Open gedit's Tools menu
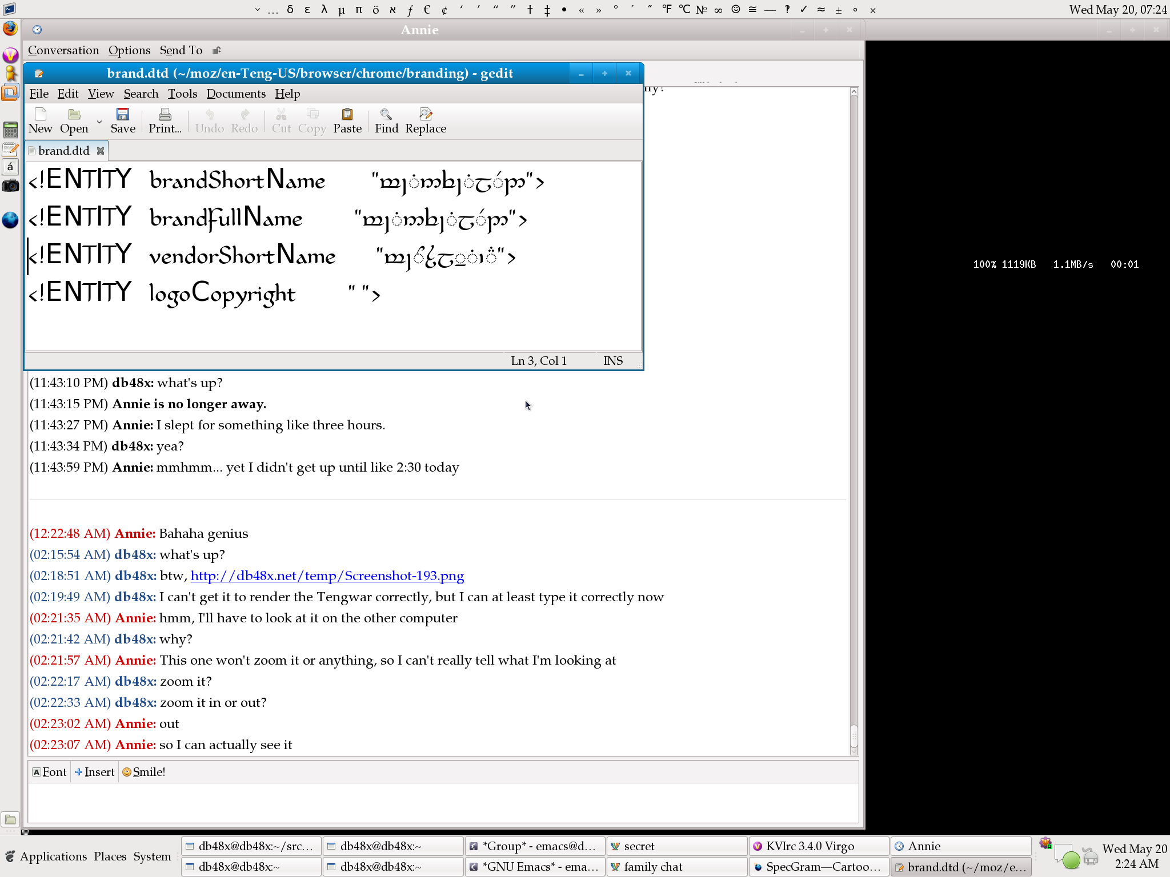 (182, 94)
